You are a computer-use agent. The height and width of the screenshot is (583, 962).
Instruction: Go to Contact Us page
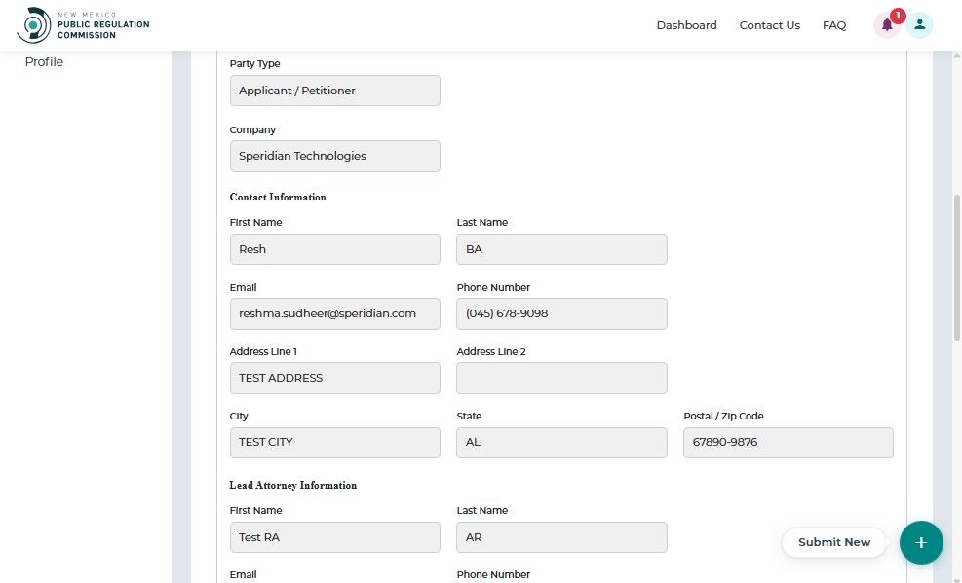[x=769, y=25]
